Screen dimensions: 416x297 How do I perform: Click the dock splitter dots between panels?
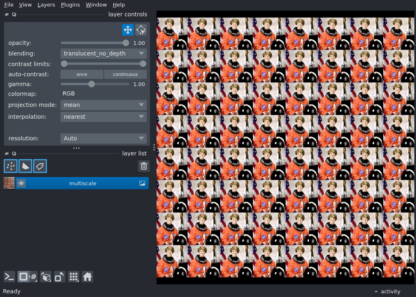point(76,148)
